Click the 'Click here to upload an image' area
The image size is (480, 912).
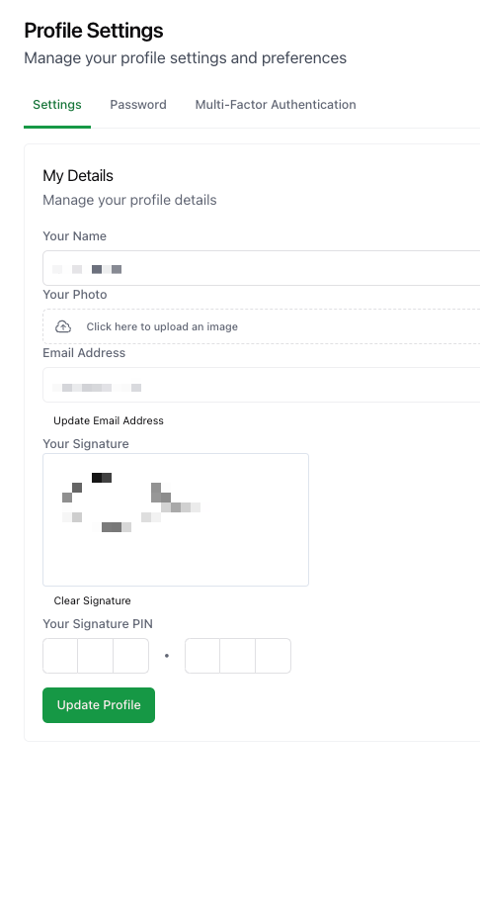[x=261, y=326]
